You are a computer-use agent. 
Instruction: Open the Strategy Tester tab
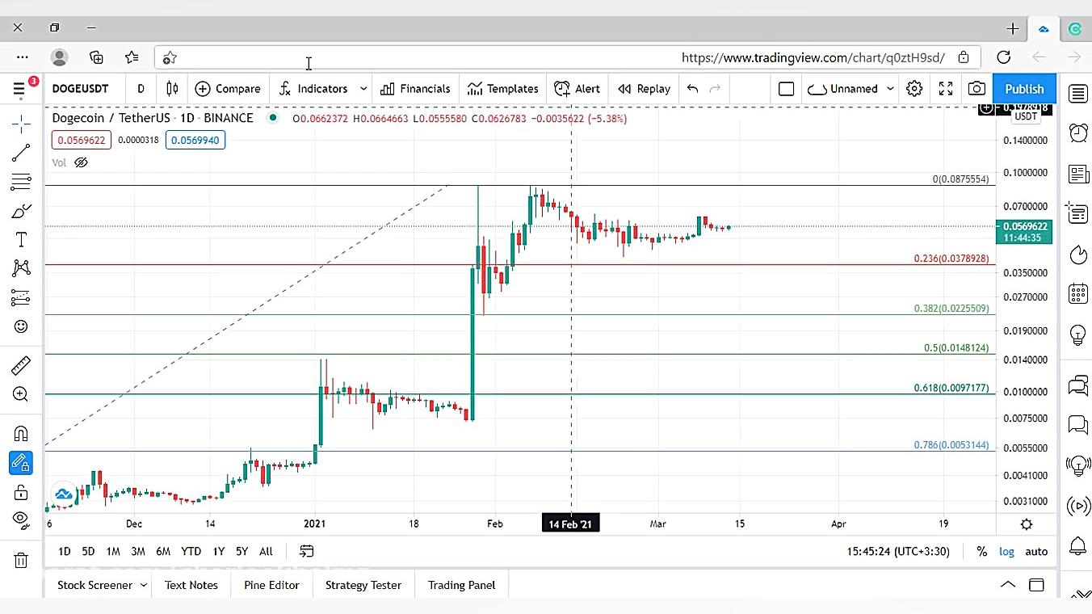[x=363, y=585]
